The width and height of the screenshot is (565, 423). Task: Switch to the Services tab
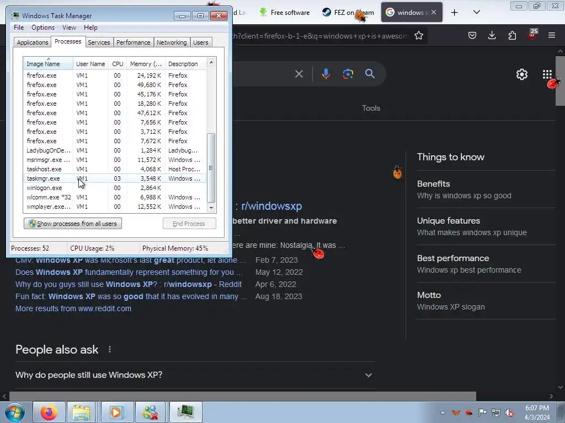coord(99,42)
